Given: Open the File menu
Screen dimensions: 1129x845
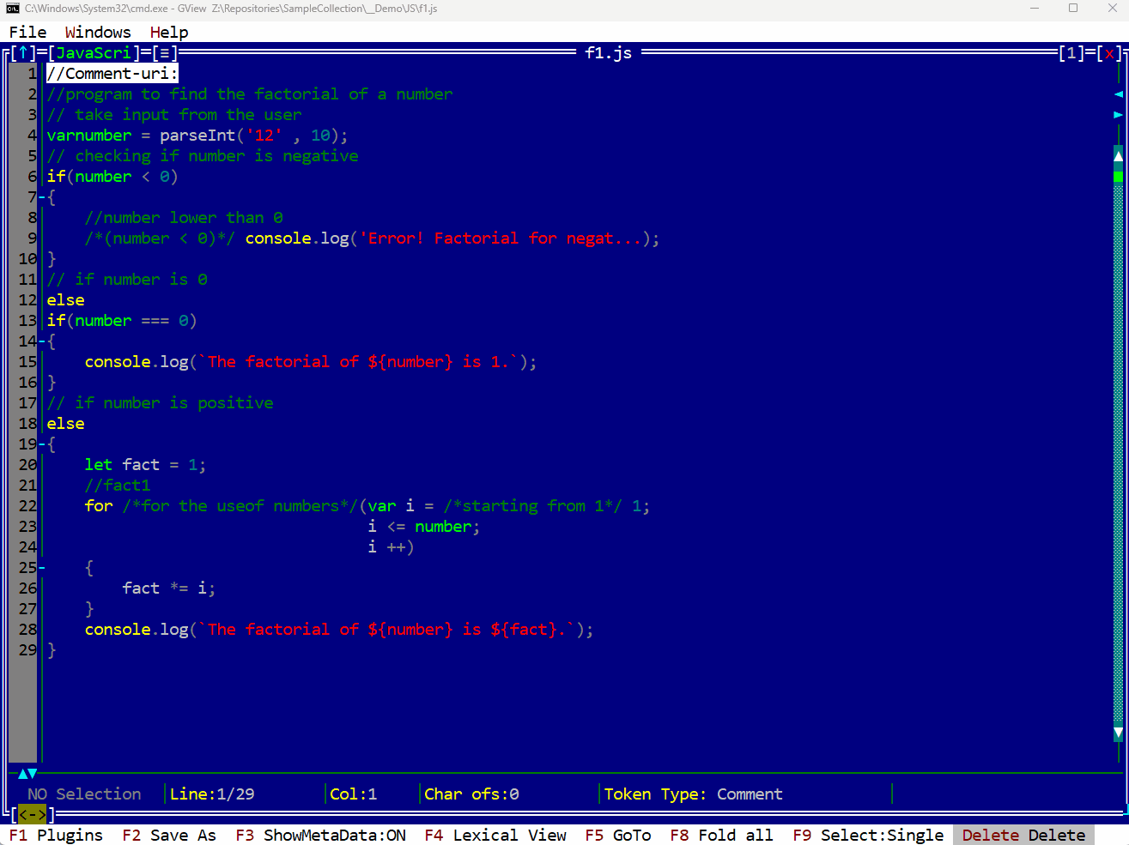Looking at the screenshot, I should click(27, 32).
